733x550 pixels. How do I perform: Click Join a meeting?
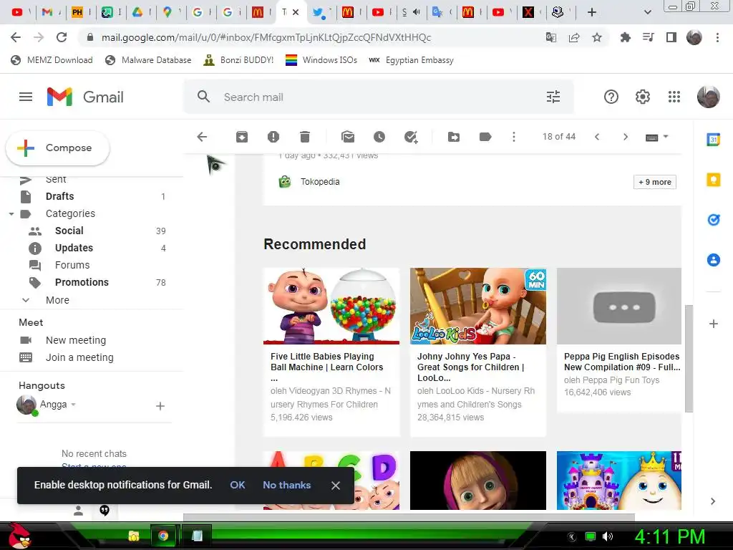click(x=79, y=357)
